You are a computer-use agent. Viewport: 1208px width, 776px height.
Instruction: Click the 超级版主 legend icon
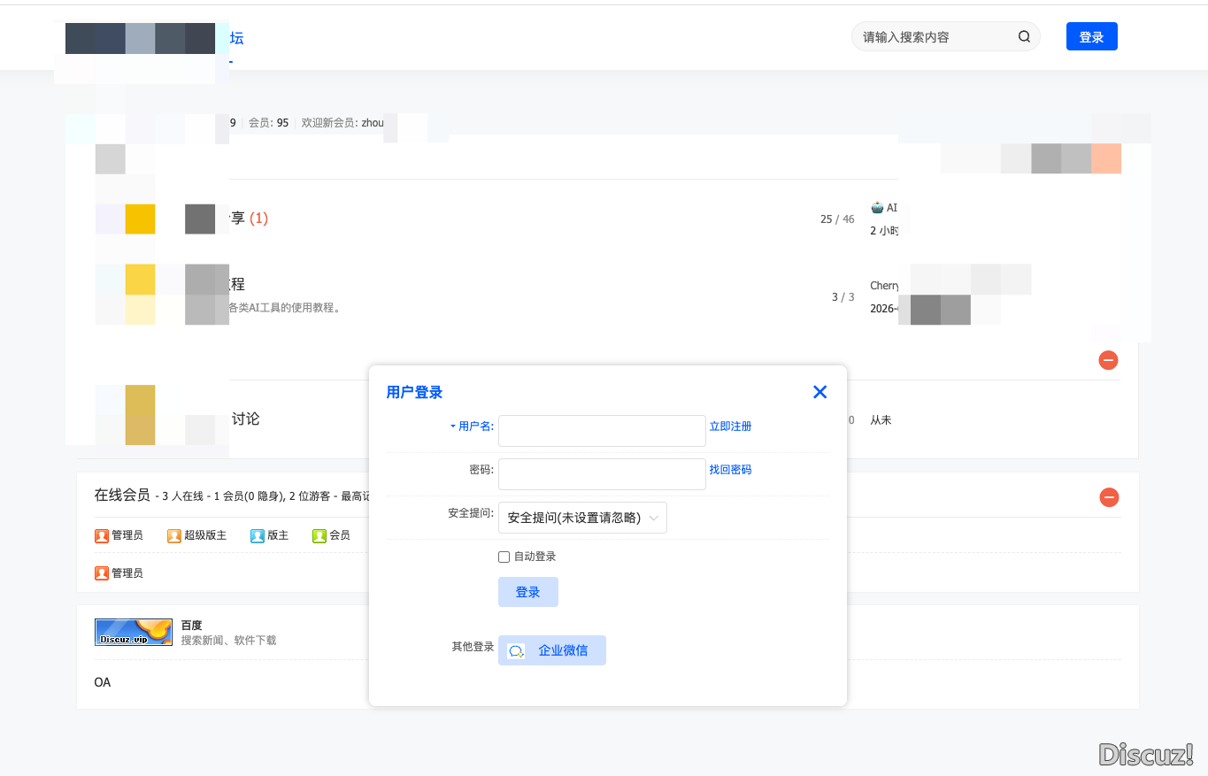point(174,535)
